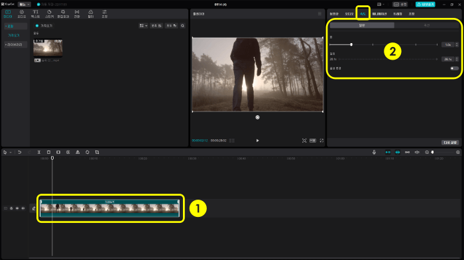Collapse the Local section in sidebar
This screenshot has width=464, height=260.
pos(15,26)
